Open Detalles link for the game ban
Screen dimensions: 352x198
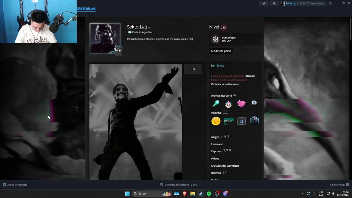[x=251, y=76]
